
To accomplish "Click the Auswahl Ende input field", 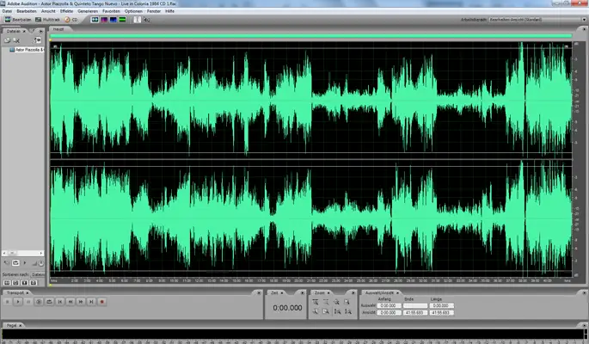I will click(415, 305).
